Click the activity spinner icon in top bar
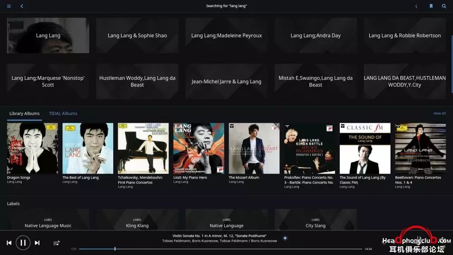The height and width of the screenshot is (255, 453). tap(417, 6)
